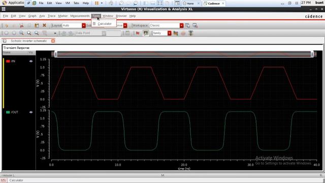Image resolution: width=325 pixels, height=183 pixels.
Task: Click the red /IN color swatch
Action: pos(8,61)
